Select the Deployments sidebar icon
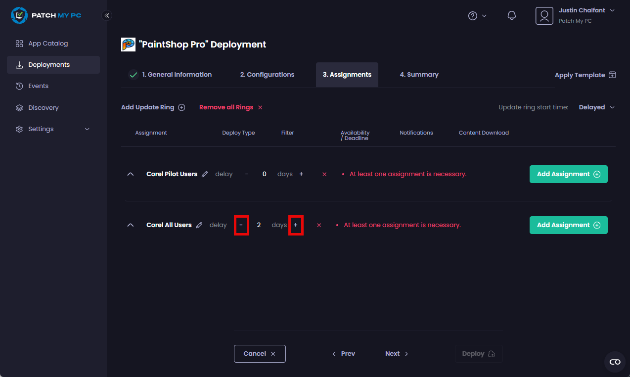 point(20,64)
